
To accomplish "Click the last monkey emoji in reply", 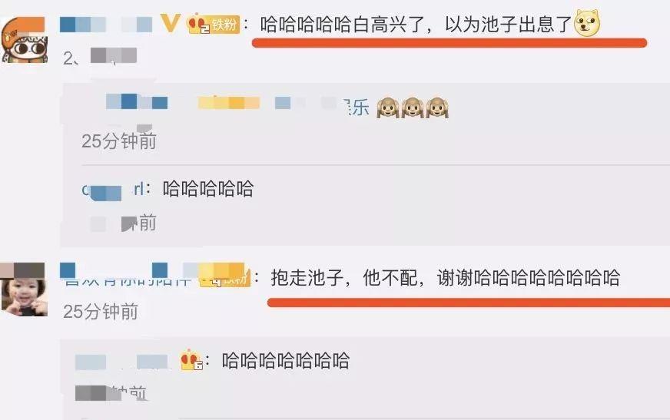I will tap(436, 107).
